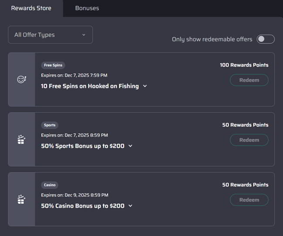Image resolution: width=283 pixels, height=236 pixels.
Task: Click the gift icon on Casino Bonus offer
Action: tap(21, 199)
